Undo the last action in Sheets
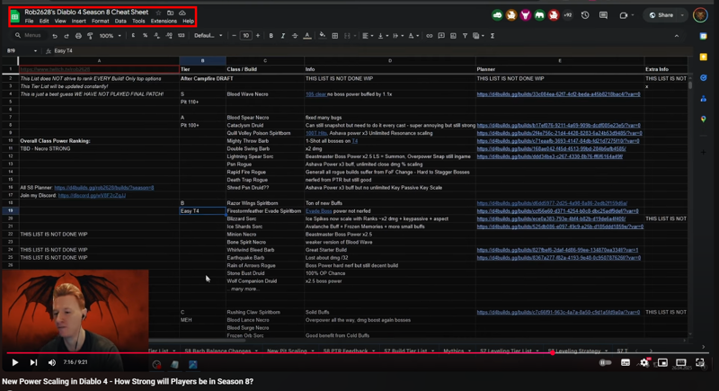This screenshot has height=391, width=719. click(55, 36)
